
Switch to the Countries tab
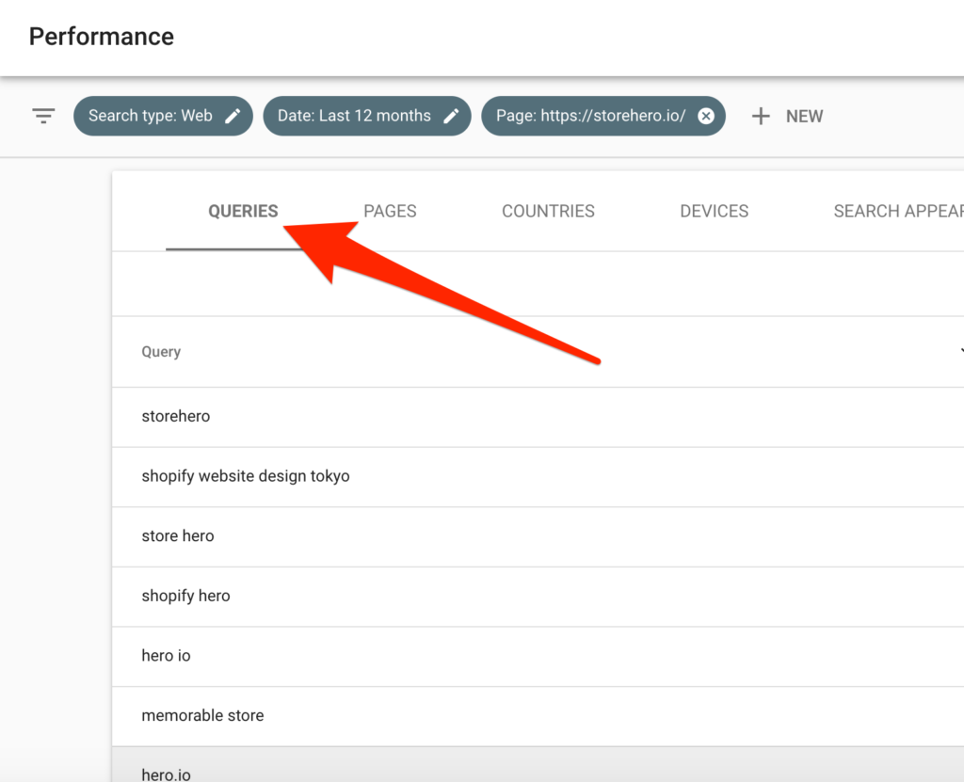[549, 212]
